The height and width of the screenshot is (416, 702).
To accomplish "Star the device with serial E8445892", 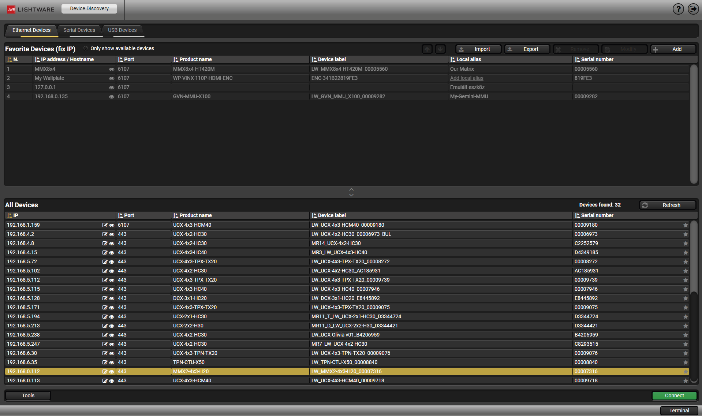I will pos(686,298).
